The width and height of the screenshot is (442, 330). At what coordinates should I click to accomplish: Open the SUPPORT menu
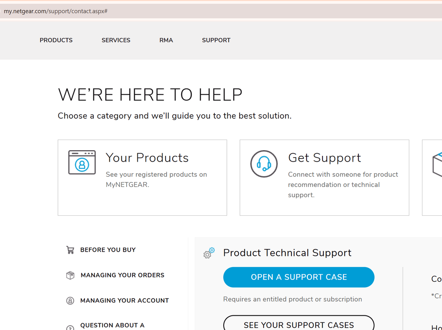tap(216, 40)
